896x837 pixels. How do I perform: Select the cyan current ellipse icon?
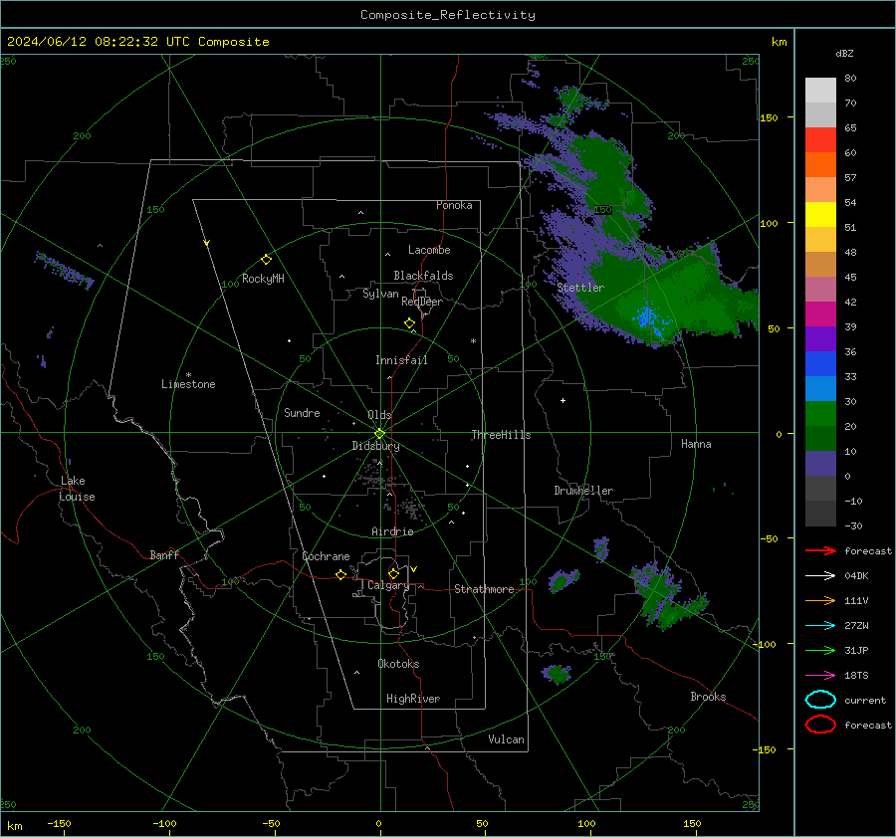click(820, 700)
